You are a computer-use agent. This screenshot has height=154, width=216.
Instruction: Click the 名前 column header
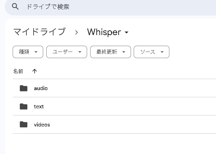[x=18, y=71]
